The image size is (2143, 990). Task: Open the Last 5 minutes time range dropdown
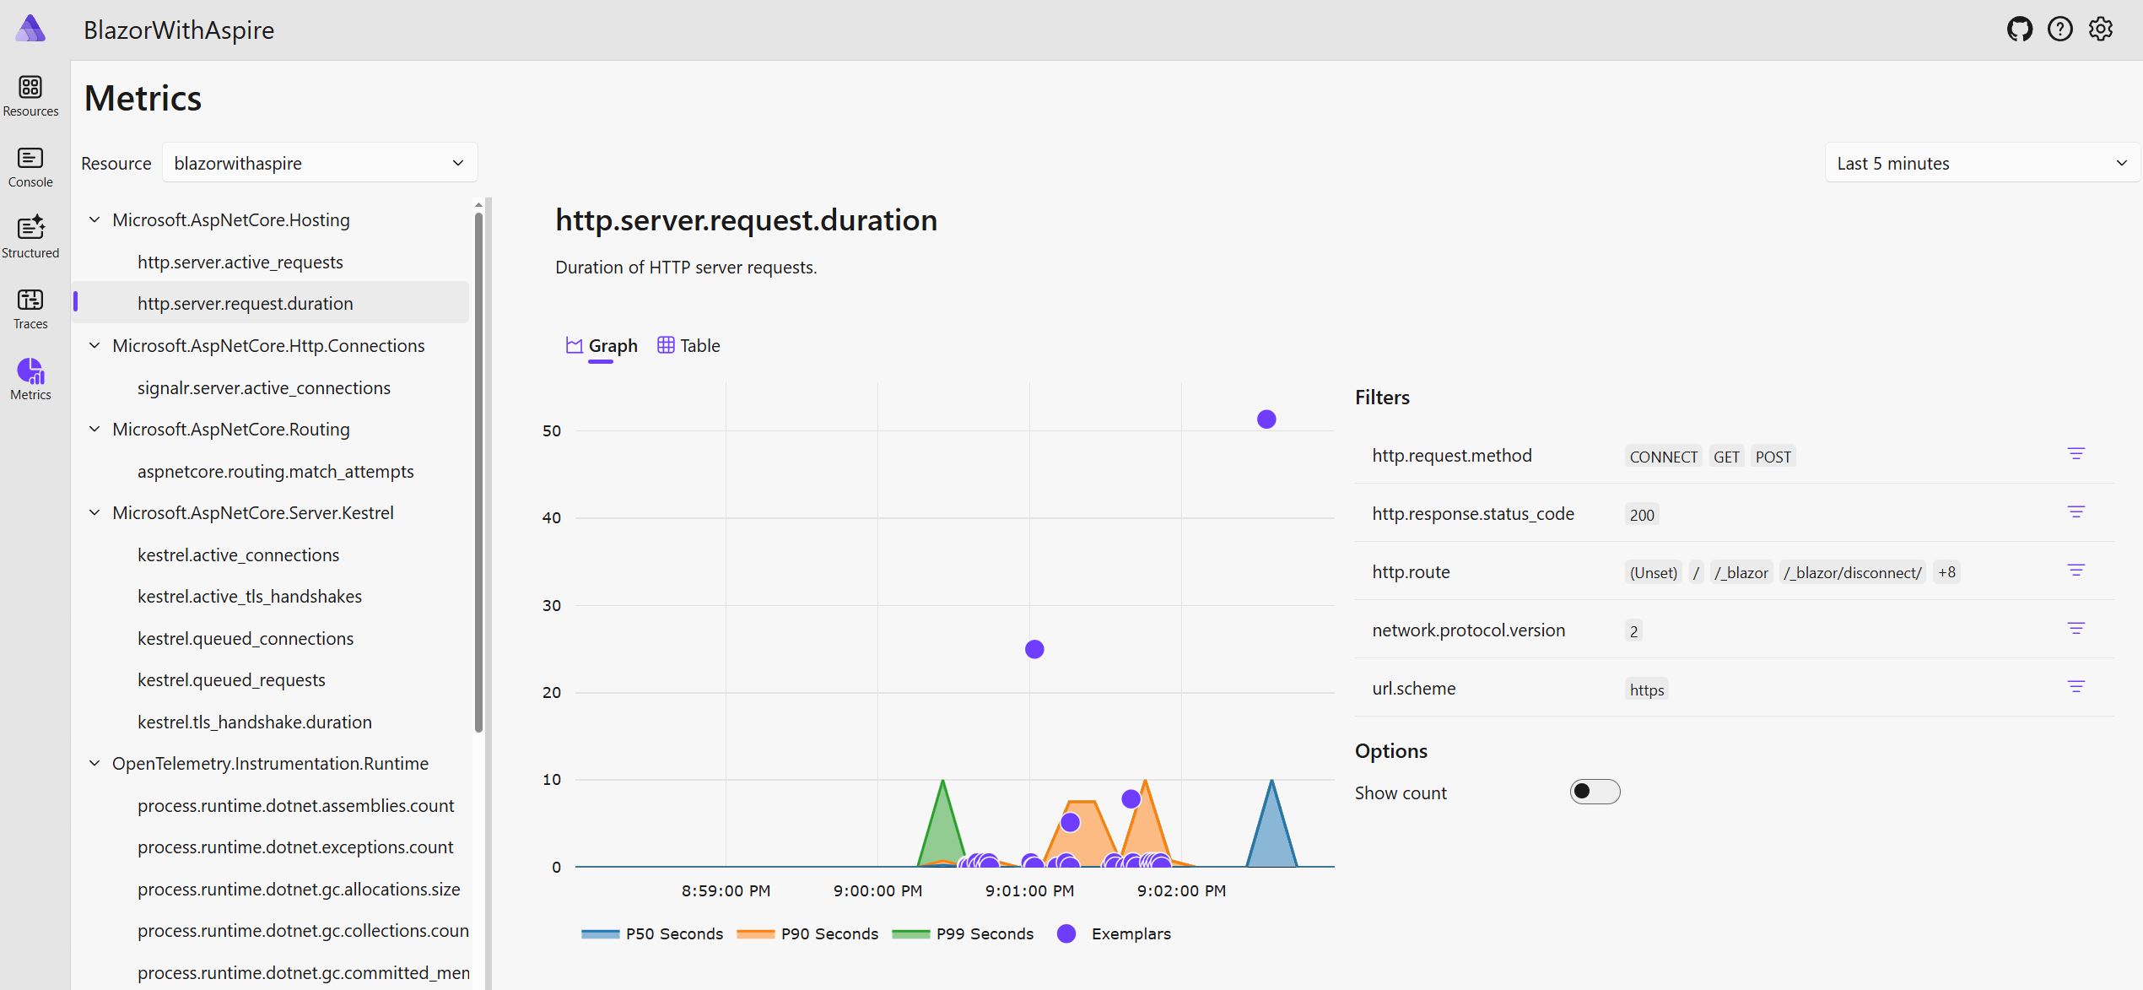click(x=1982, y=163)
